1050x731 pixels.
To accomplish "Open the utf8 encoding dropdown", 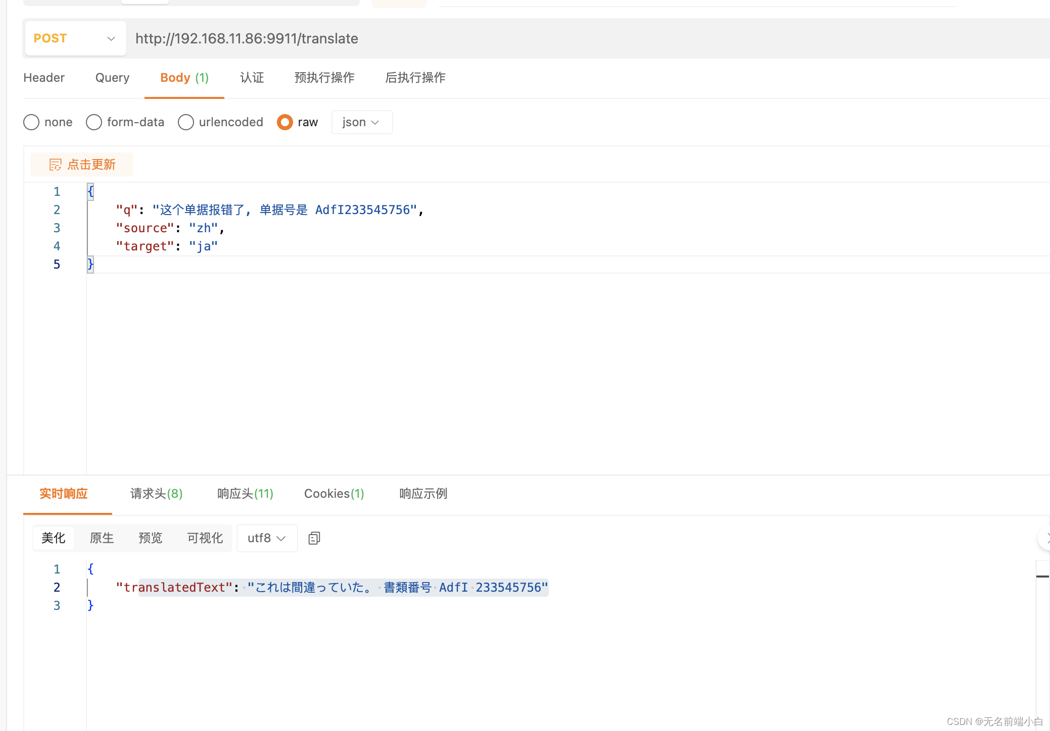I will (267, 538).
